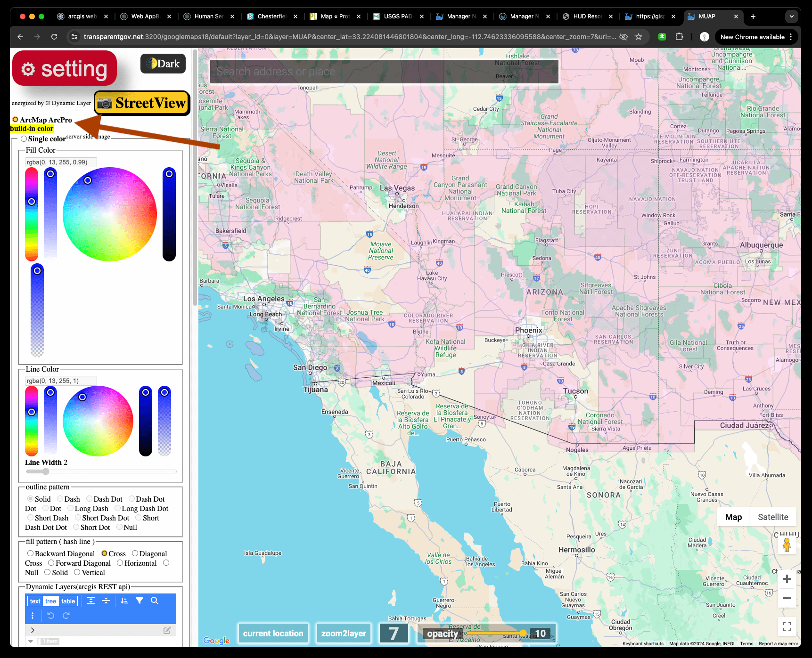This screenshot has width=812, height=658.
Task: Click the Line Color hue wheel
Action: click(x=98, y=421)
